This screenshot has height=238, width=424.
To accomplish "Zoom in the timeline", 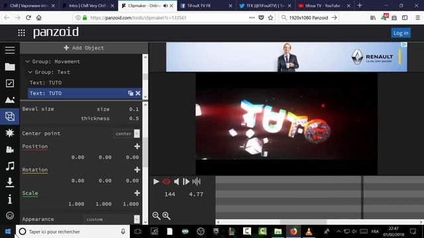I will pyautogui.click(x=166, y=216).
